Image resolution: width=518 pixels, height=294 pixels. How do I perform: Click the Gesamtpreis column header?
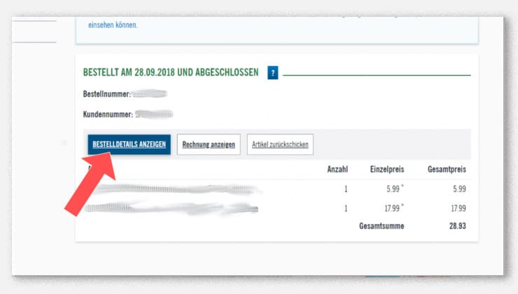[446, 169]
